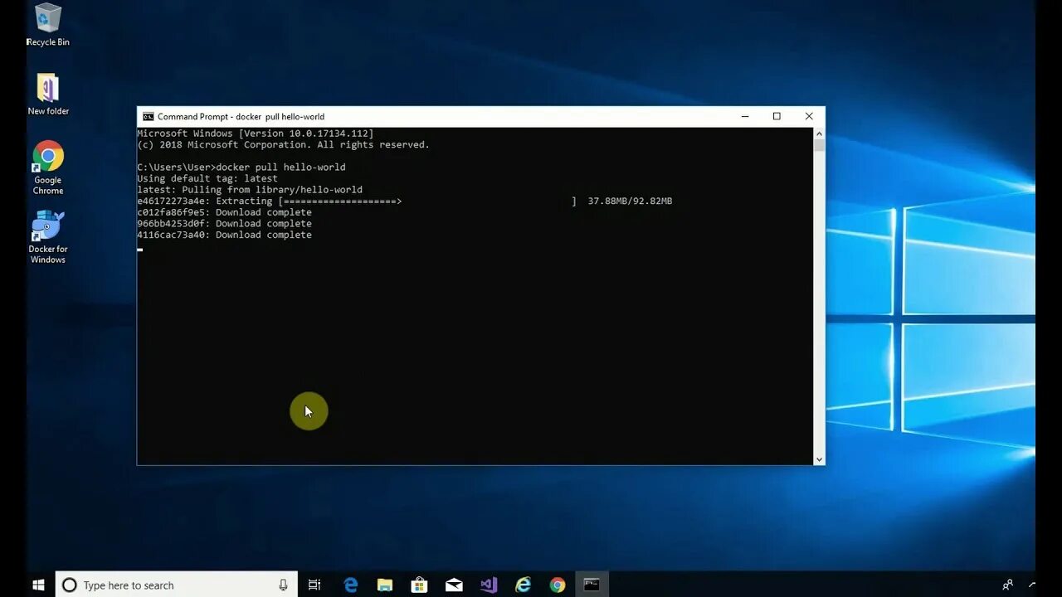This screenshot has height=597, width=1062.
Task: Open Task View from taskbar
Action: [x=314, y=585]
